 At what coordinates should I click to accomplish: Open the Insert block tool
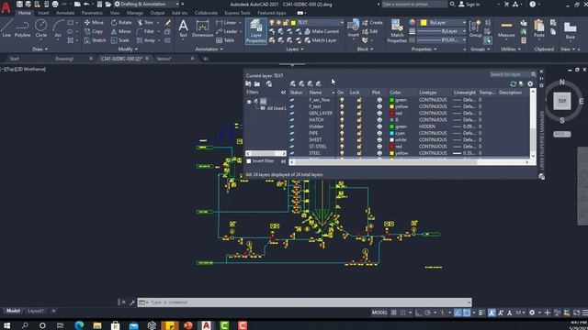tap(353, 28)
